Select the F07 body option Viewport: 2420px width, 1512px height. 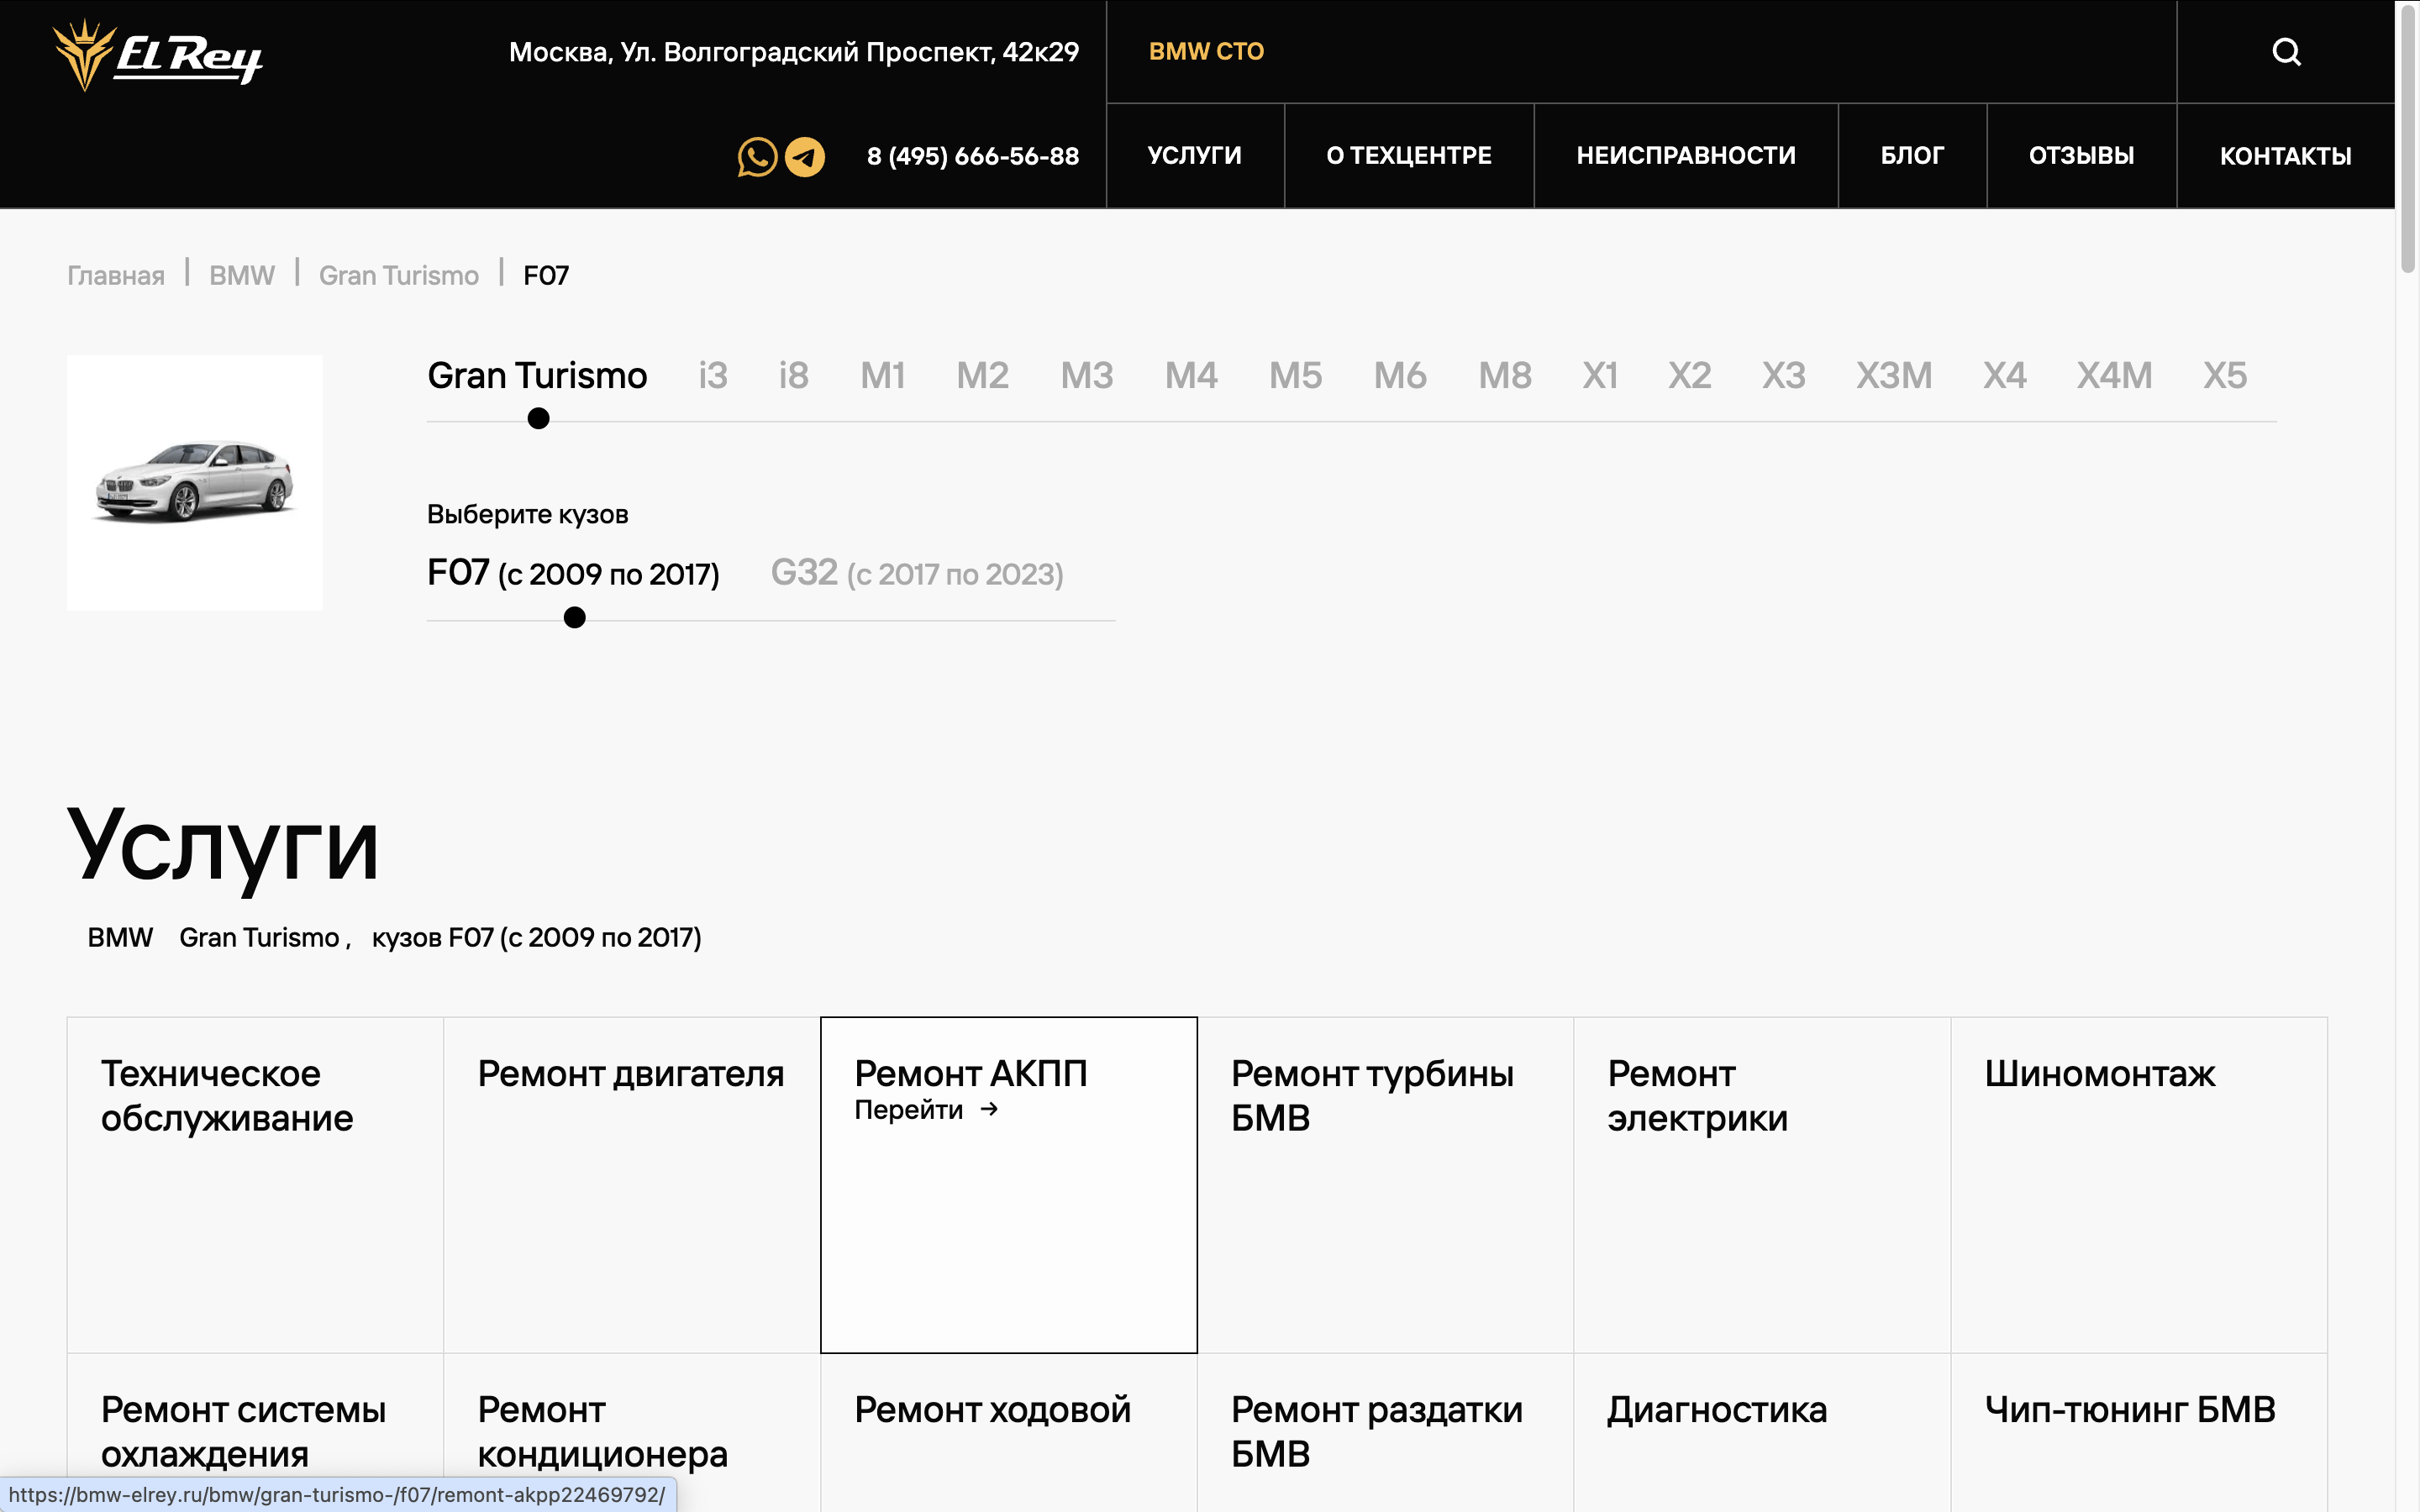tap(573, 573)
